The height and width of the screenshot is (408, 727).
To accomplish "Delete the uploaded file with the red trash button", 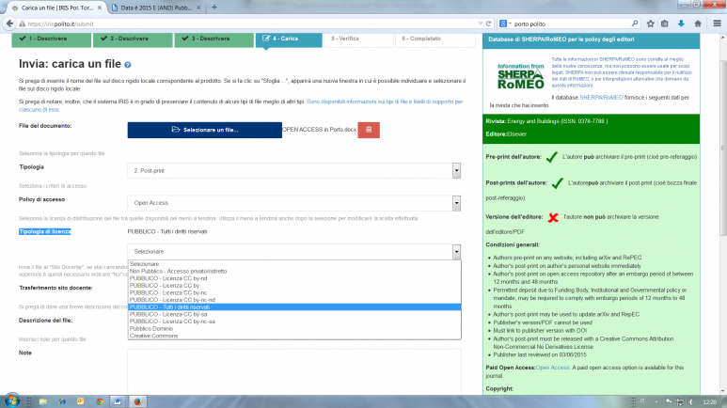I will (369, 130).
